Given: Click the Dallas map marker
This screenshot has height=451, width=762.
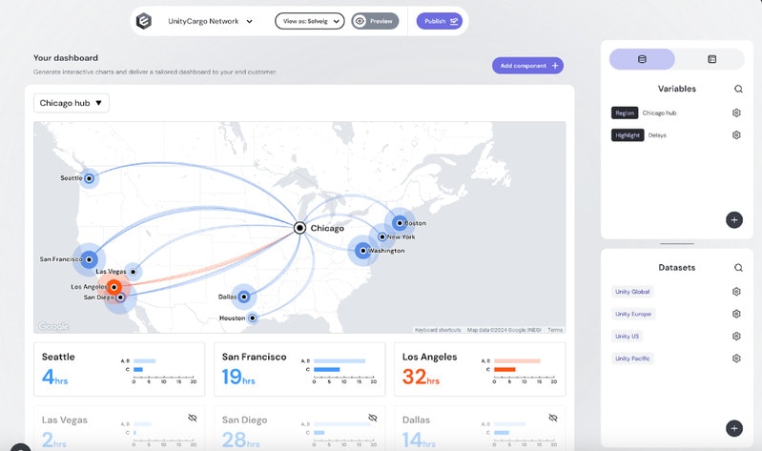Looking at the screenshot, I should click(x=244, y=297).
